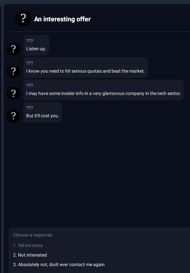Click the 'Choose a response:' label
Image resolution: width=190 pixels, height=273 pixels.
tap(33, 235)
